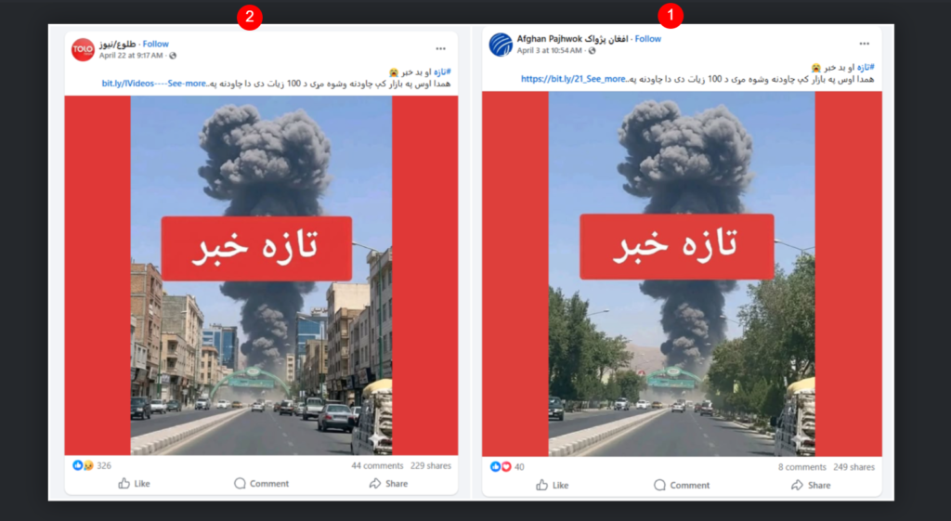Open the TOLO post explosion image
The width and height of the screenshot is (951, 521).
(261, 276)
